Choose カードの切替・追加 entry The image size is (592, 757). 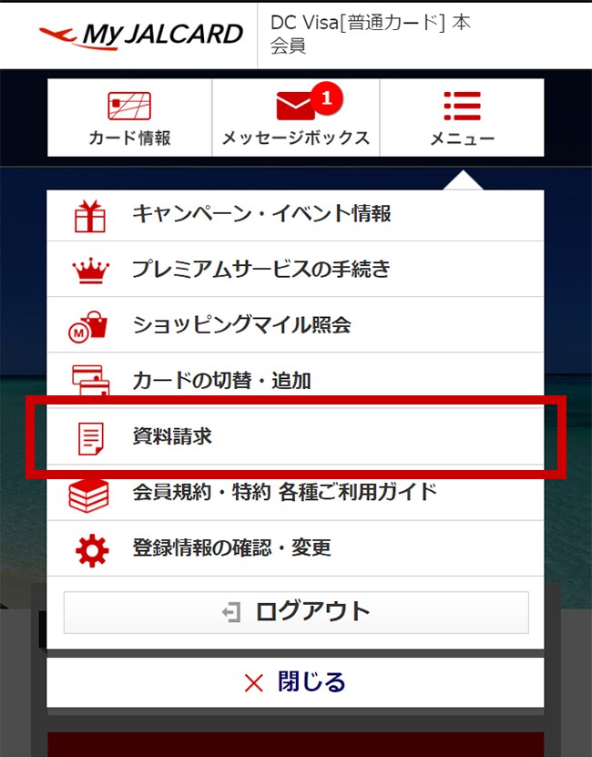point(295,381)
